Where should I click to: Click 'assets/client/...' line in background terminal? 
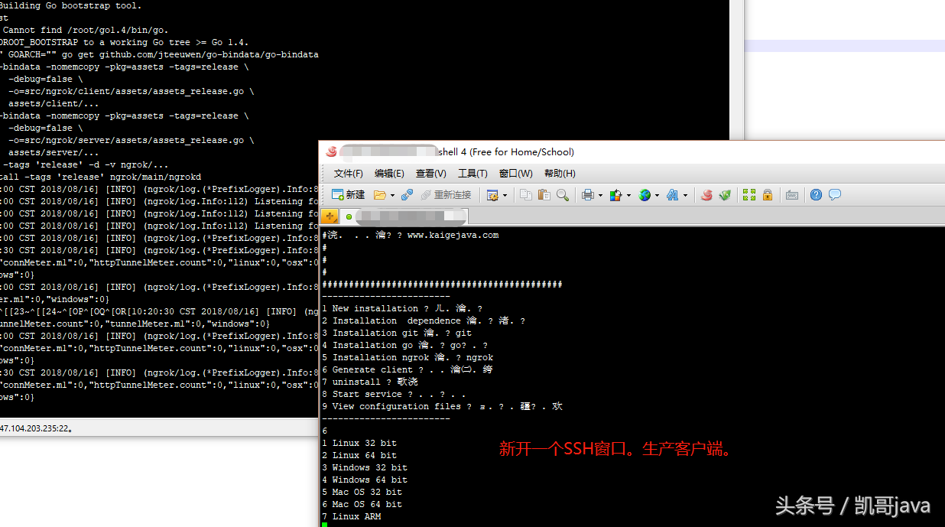pos(54,104)
